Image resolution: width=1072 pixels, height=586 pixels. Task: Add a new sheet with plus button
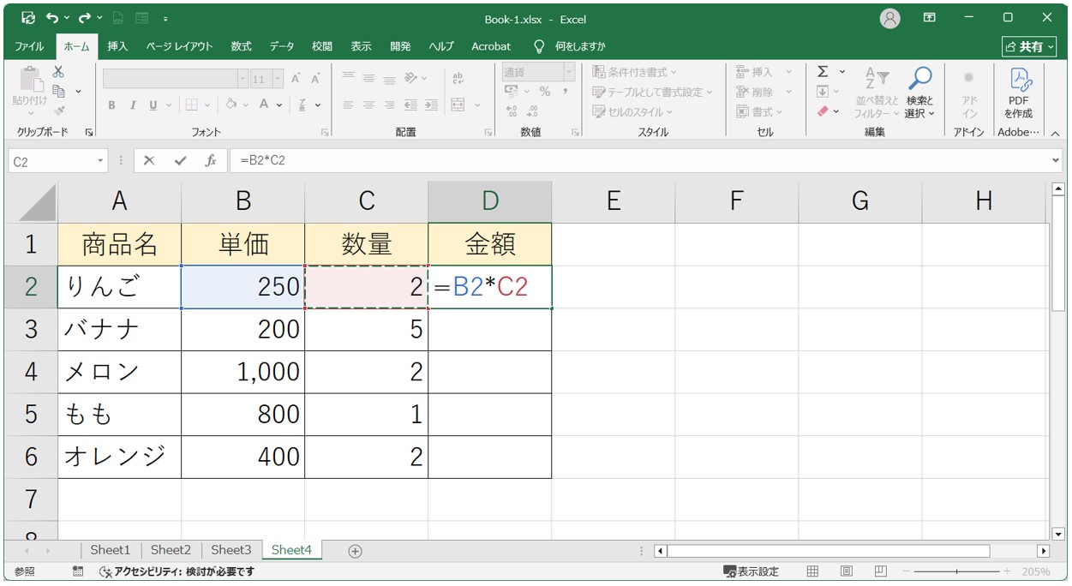356,551
